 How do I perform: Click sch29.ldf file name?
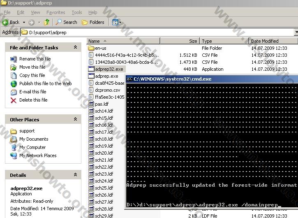coord(104,216)
